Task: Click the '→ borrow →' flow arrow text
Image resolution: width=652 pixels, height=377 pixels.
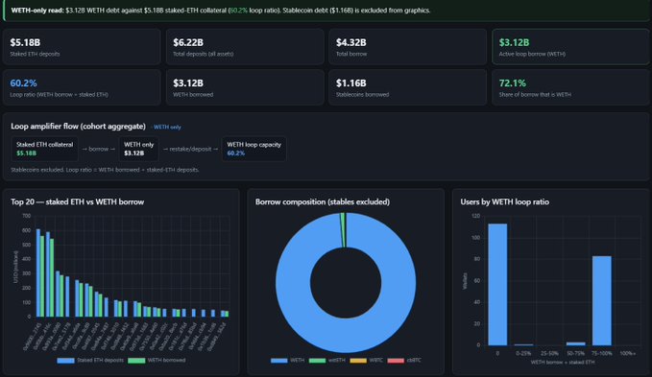Action: 99,149
